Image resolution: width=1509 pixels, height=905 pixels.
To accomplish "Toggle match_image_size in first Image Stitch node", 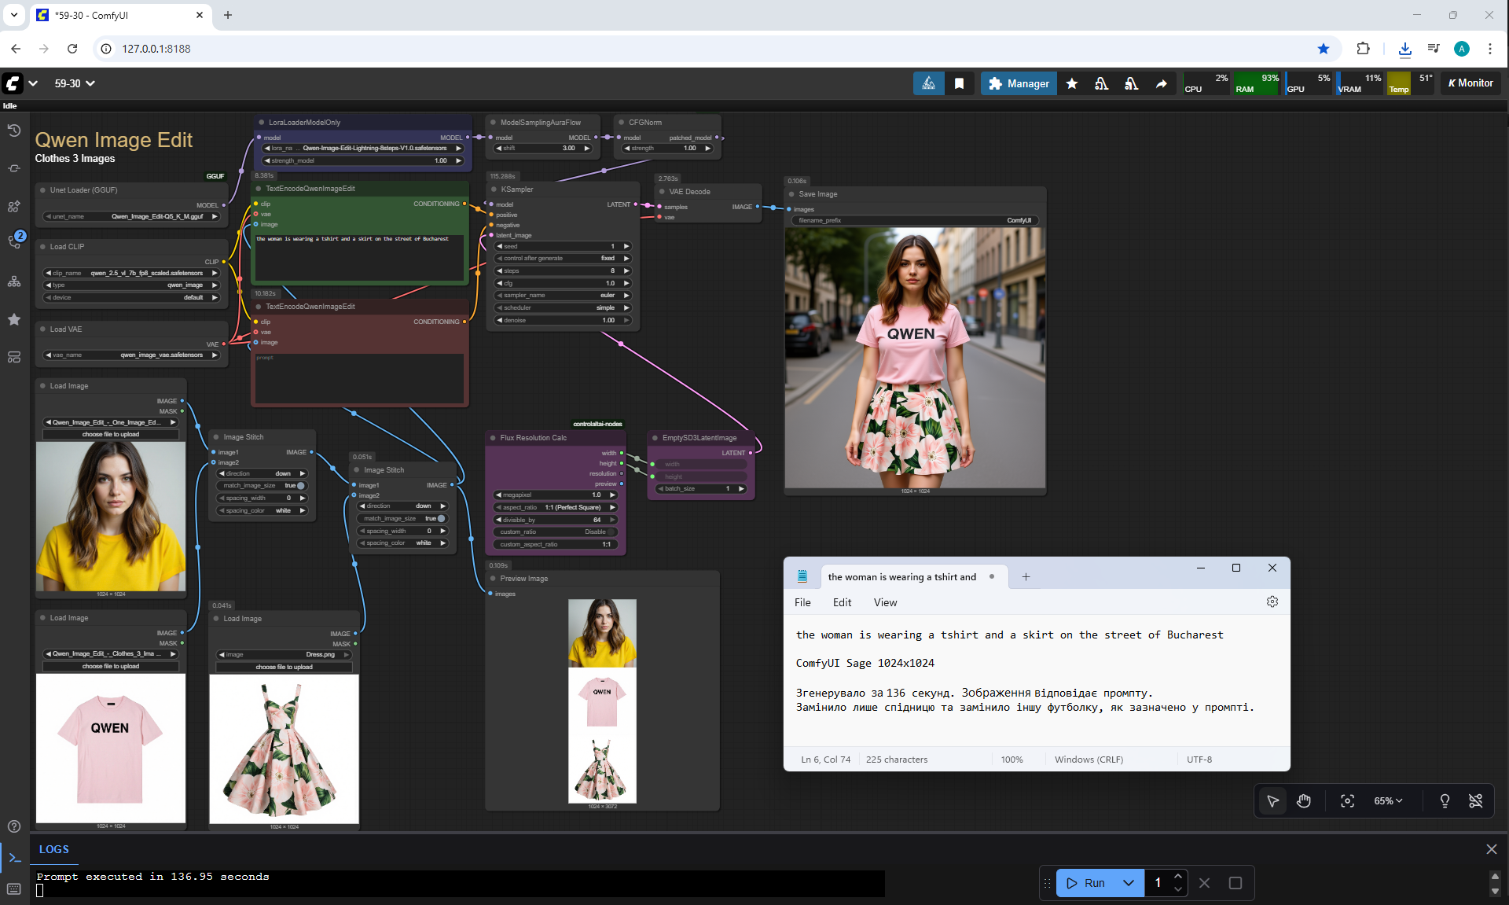I will [300, 486].
